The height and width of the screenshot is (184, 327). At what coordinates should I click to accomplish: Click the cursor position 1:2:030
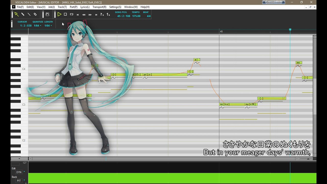(x=26, y=26)
